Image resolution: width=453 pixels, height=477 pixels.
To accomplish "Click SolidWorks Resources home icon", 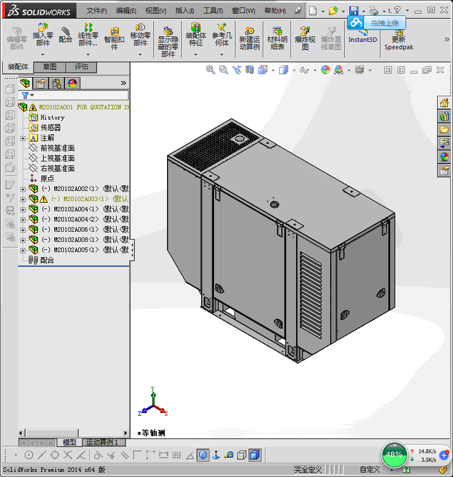I will (x=444, y=103).
